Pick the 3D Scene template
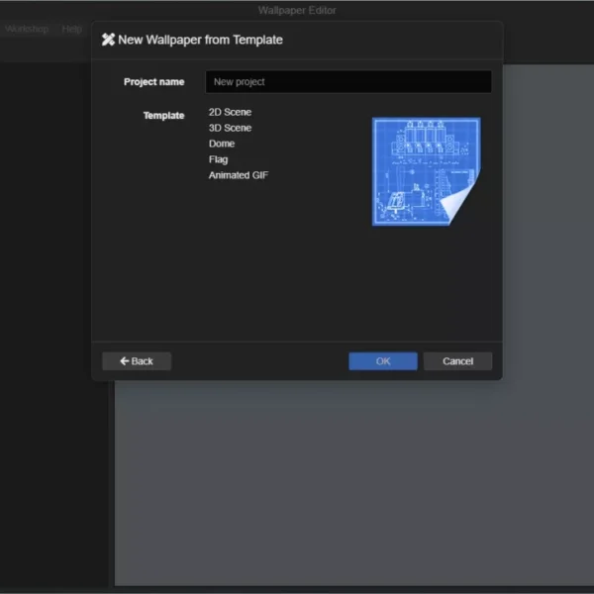The width and height of the screenshot is (594, 594). coord(230,128)
